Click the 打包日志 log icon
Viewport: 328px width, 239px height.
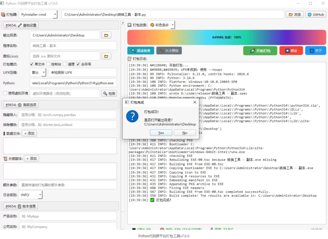coord(129,59)
